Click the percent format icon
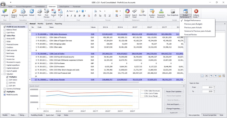Viewport: 227px width, 118px height. 100,11
